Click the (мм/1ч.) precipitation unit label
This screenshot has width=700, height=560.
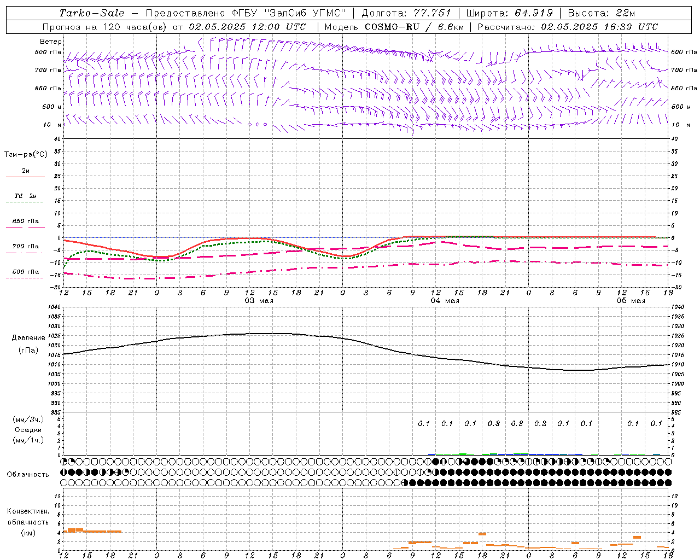coord(28,440)
